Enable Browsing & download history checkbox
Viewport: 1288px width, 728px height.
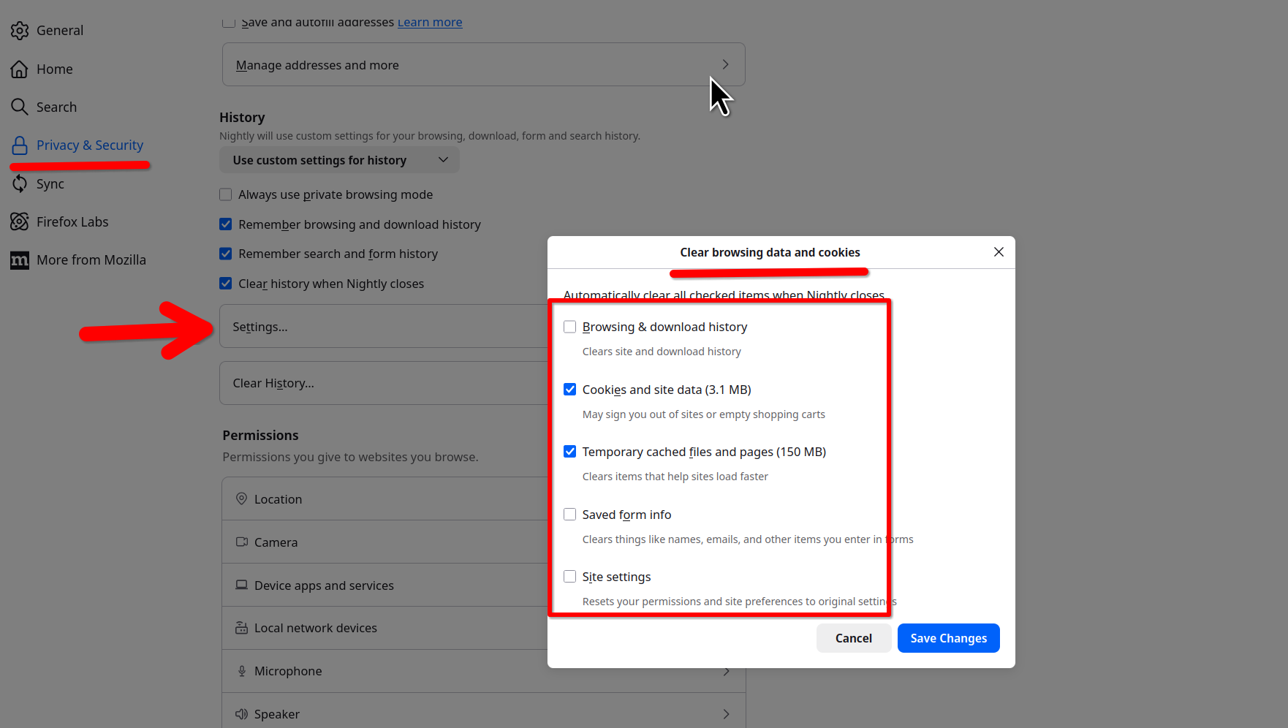click(x=570, y=327)
